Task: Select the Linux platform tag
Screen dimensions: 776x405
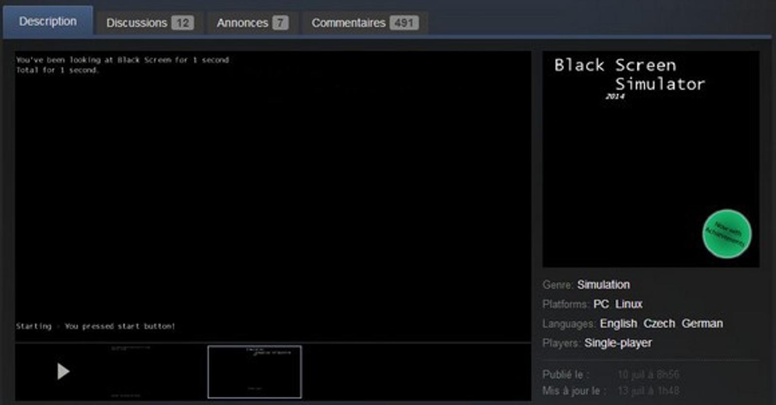Action: tap(629, 304)
